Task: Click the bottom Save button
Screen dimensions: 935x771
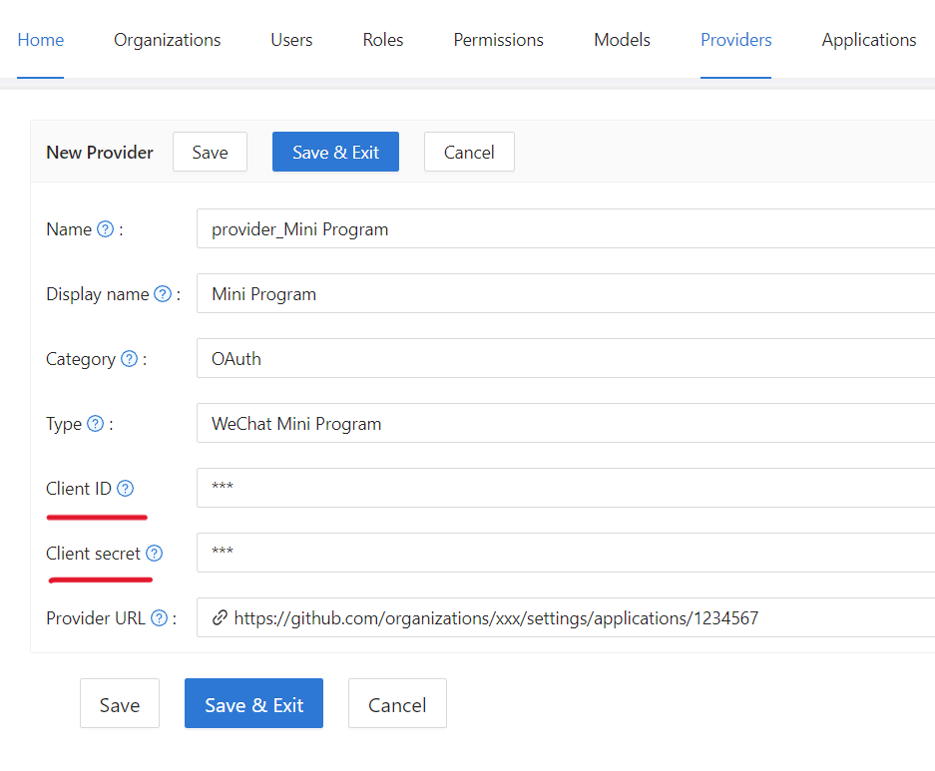Action: pyautogui.click(x=120, y=704)
